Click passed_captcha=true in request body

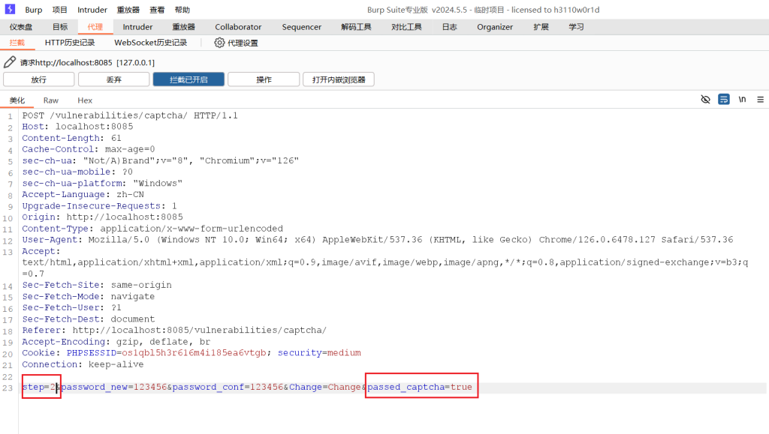click(420, 387)
